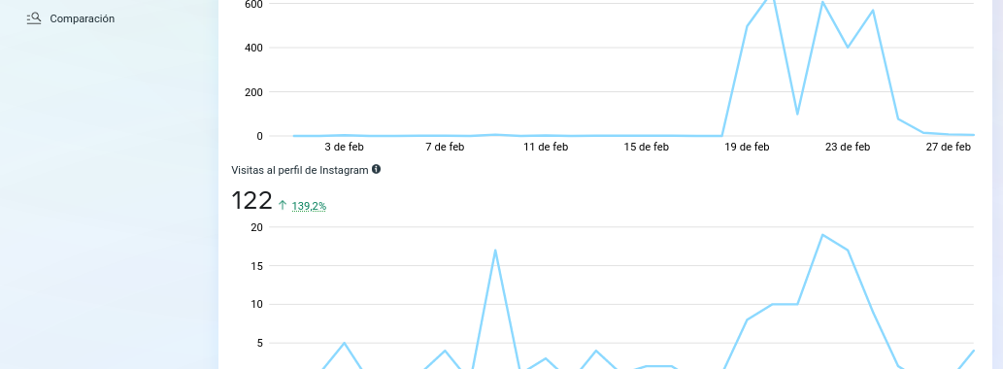
Task: Click the Comparación magnifier icon in sidebar
Action: coord(34,18)
